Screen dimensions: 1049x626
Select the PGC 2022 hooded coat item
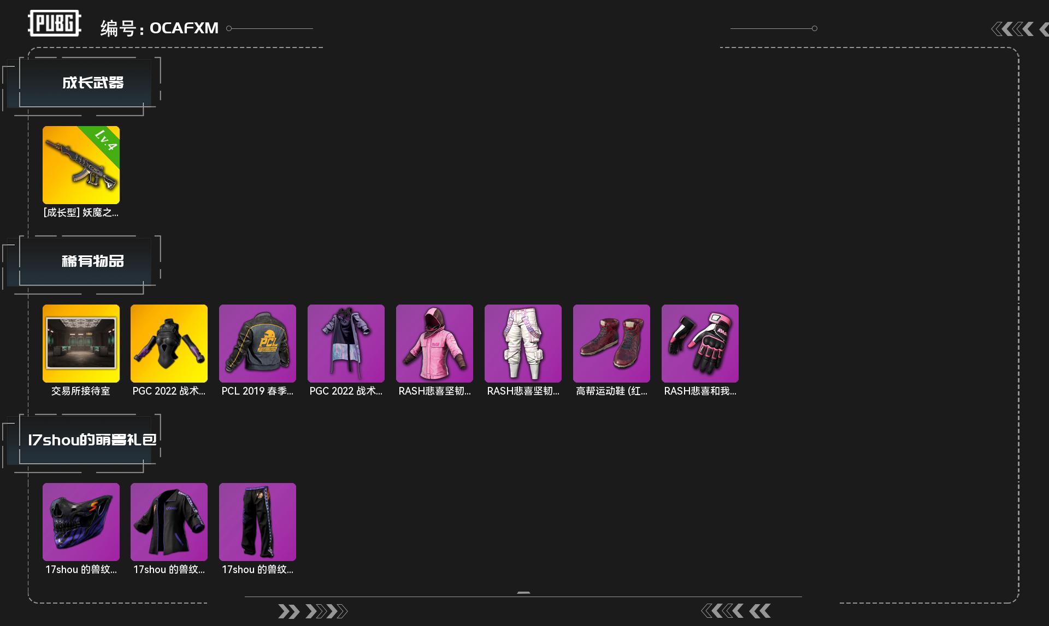tap(346, 343)
